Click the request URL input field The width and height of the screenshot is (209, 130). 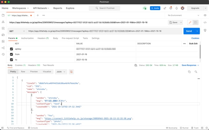tap(103, 31)
